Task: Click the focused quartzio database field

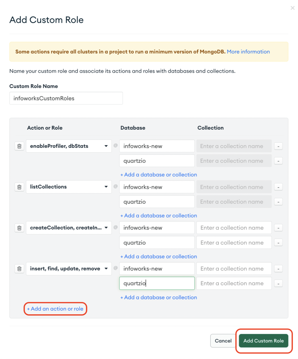Action: click(157, 283)
